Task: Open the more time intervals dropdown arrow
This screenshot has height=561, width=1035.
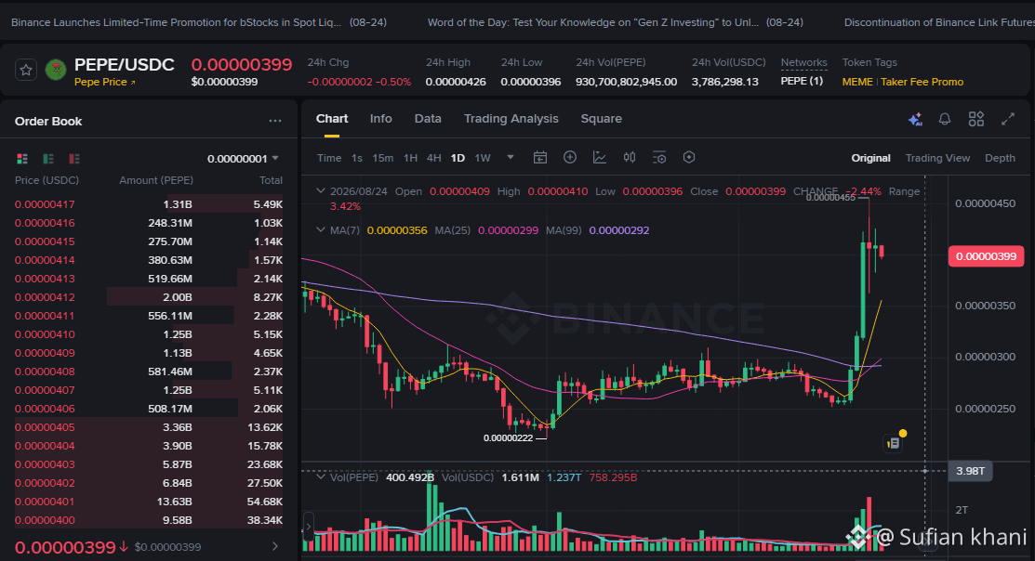Action: [x=511, y=158]
